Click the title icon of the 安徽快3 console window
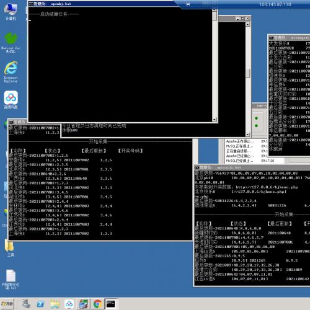Viewport: 310px width, 310px height. [11, 122]
